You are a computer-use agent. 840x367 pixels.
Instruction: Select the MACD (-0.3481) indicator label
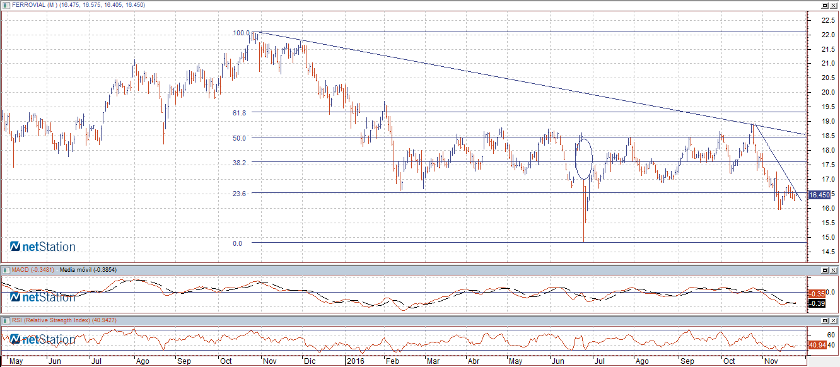tap(33, 270)
